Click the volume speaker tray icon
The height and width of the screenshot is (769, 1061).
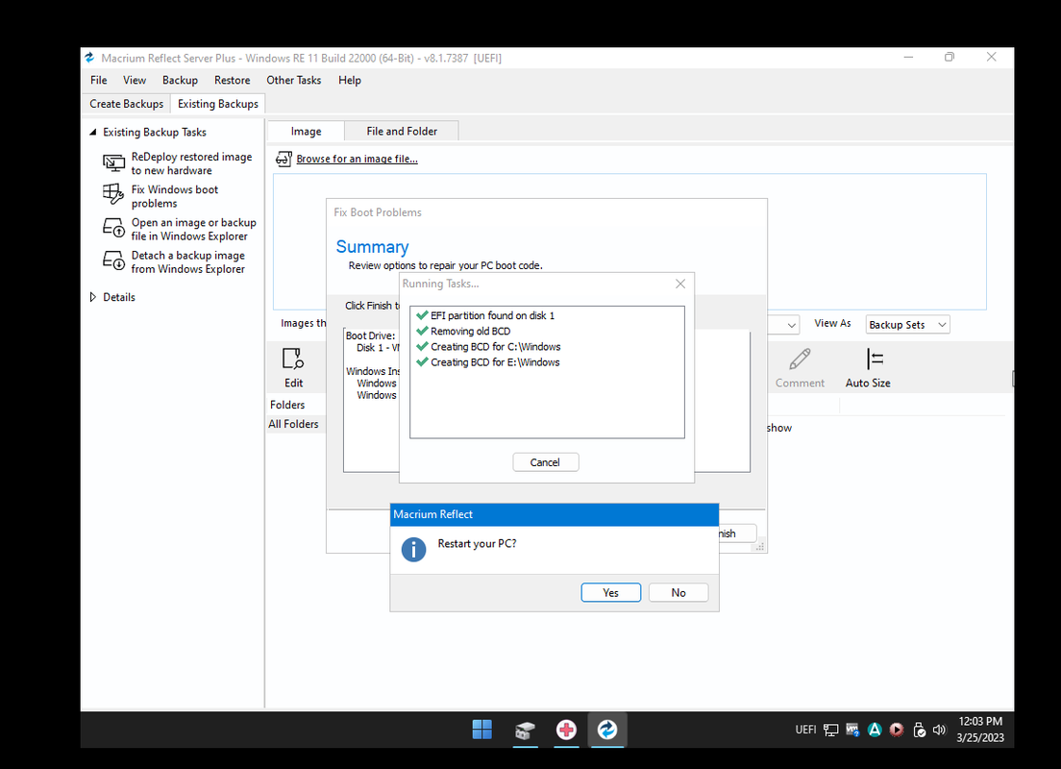click(939, 730)
